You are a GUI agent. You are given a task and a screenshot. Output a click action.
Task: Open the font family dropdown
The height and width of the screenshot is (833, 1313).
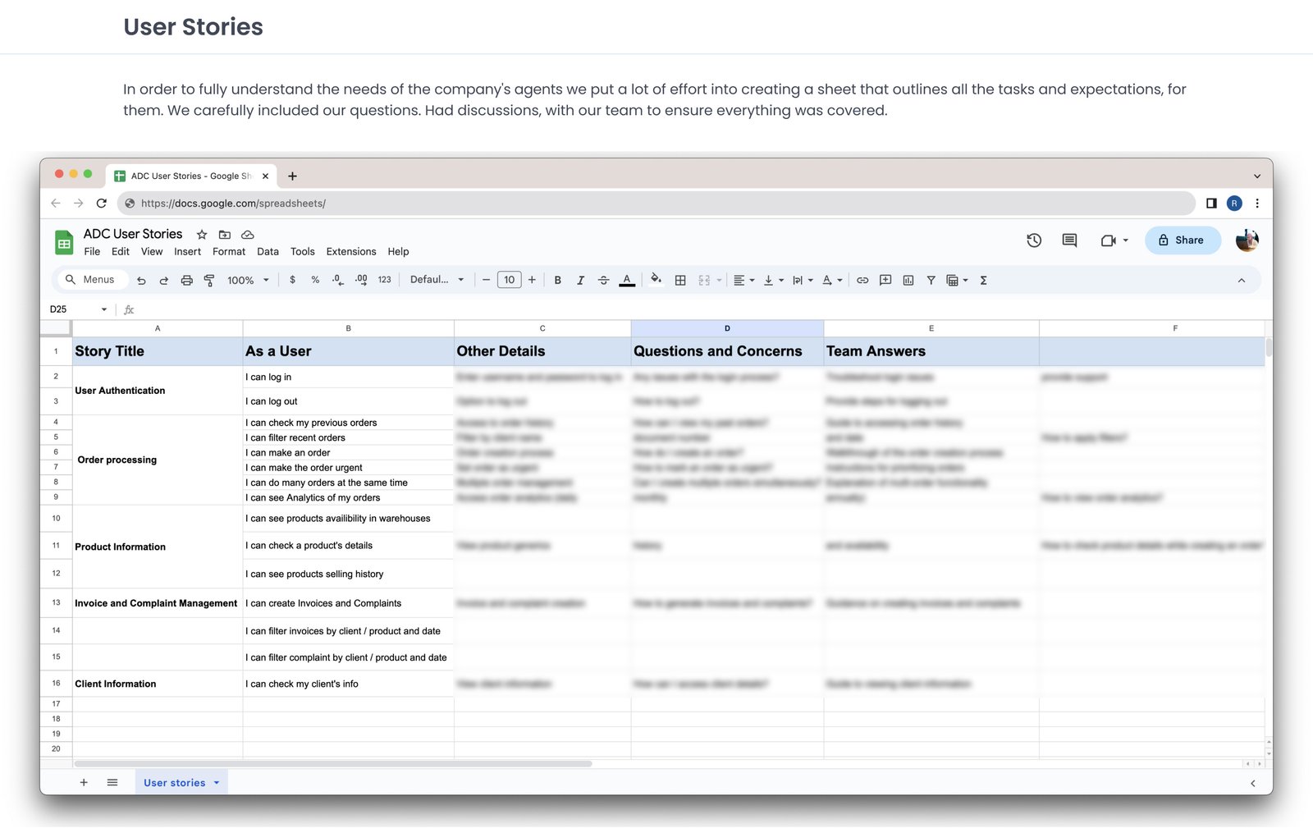coord(437,280)
